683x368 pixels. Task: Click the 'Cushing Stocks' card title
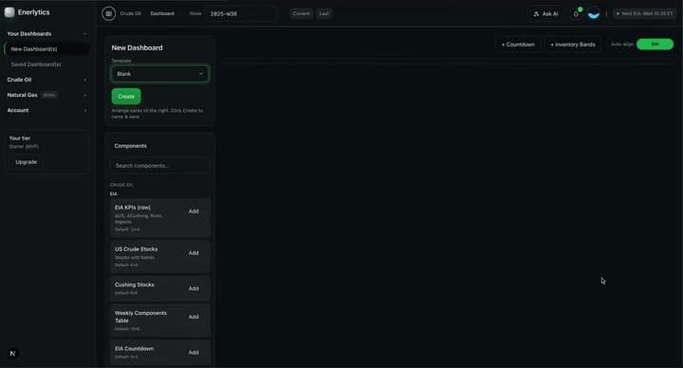click(x=134, y=285)
